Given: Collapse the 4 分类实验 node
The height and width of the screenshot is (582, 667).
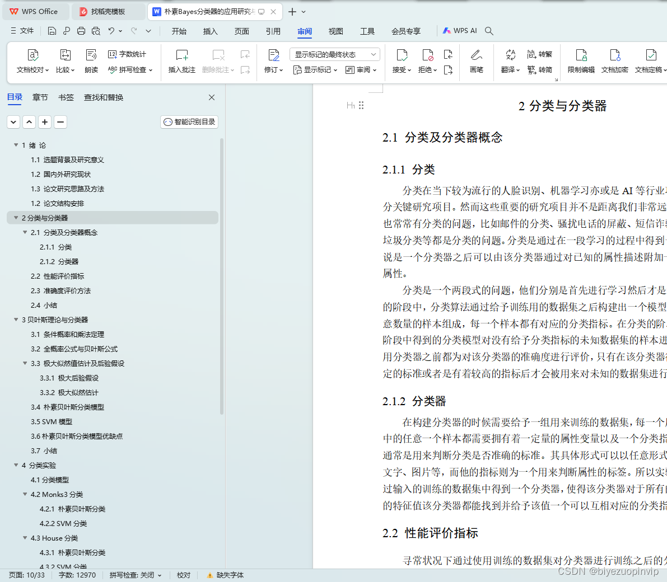Looking at the screenshot, I should (16, 465).
